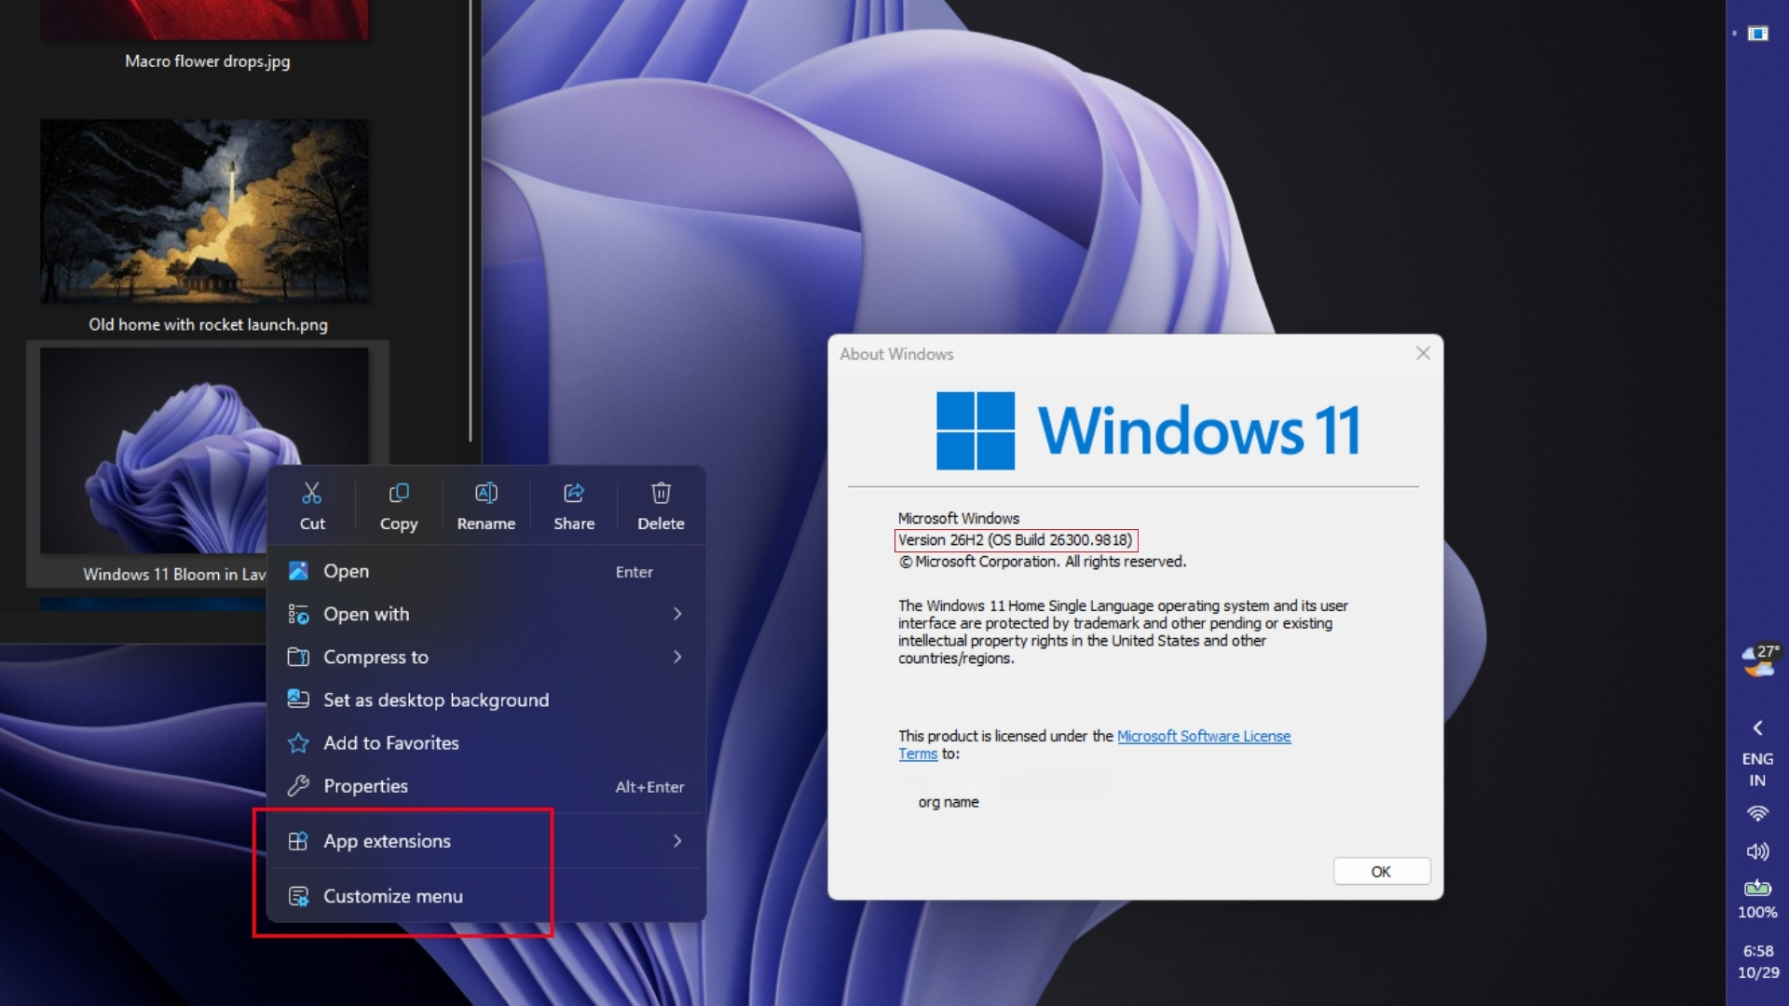Expand the Open with submenu arrow
Screen dimensions: 1789x1006
(677, 614)
